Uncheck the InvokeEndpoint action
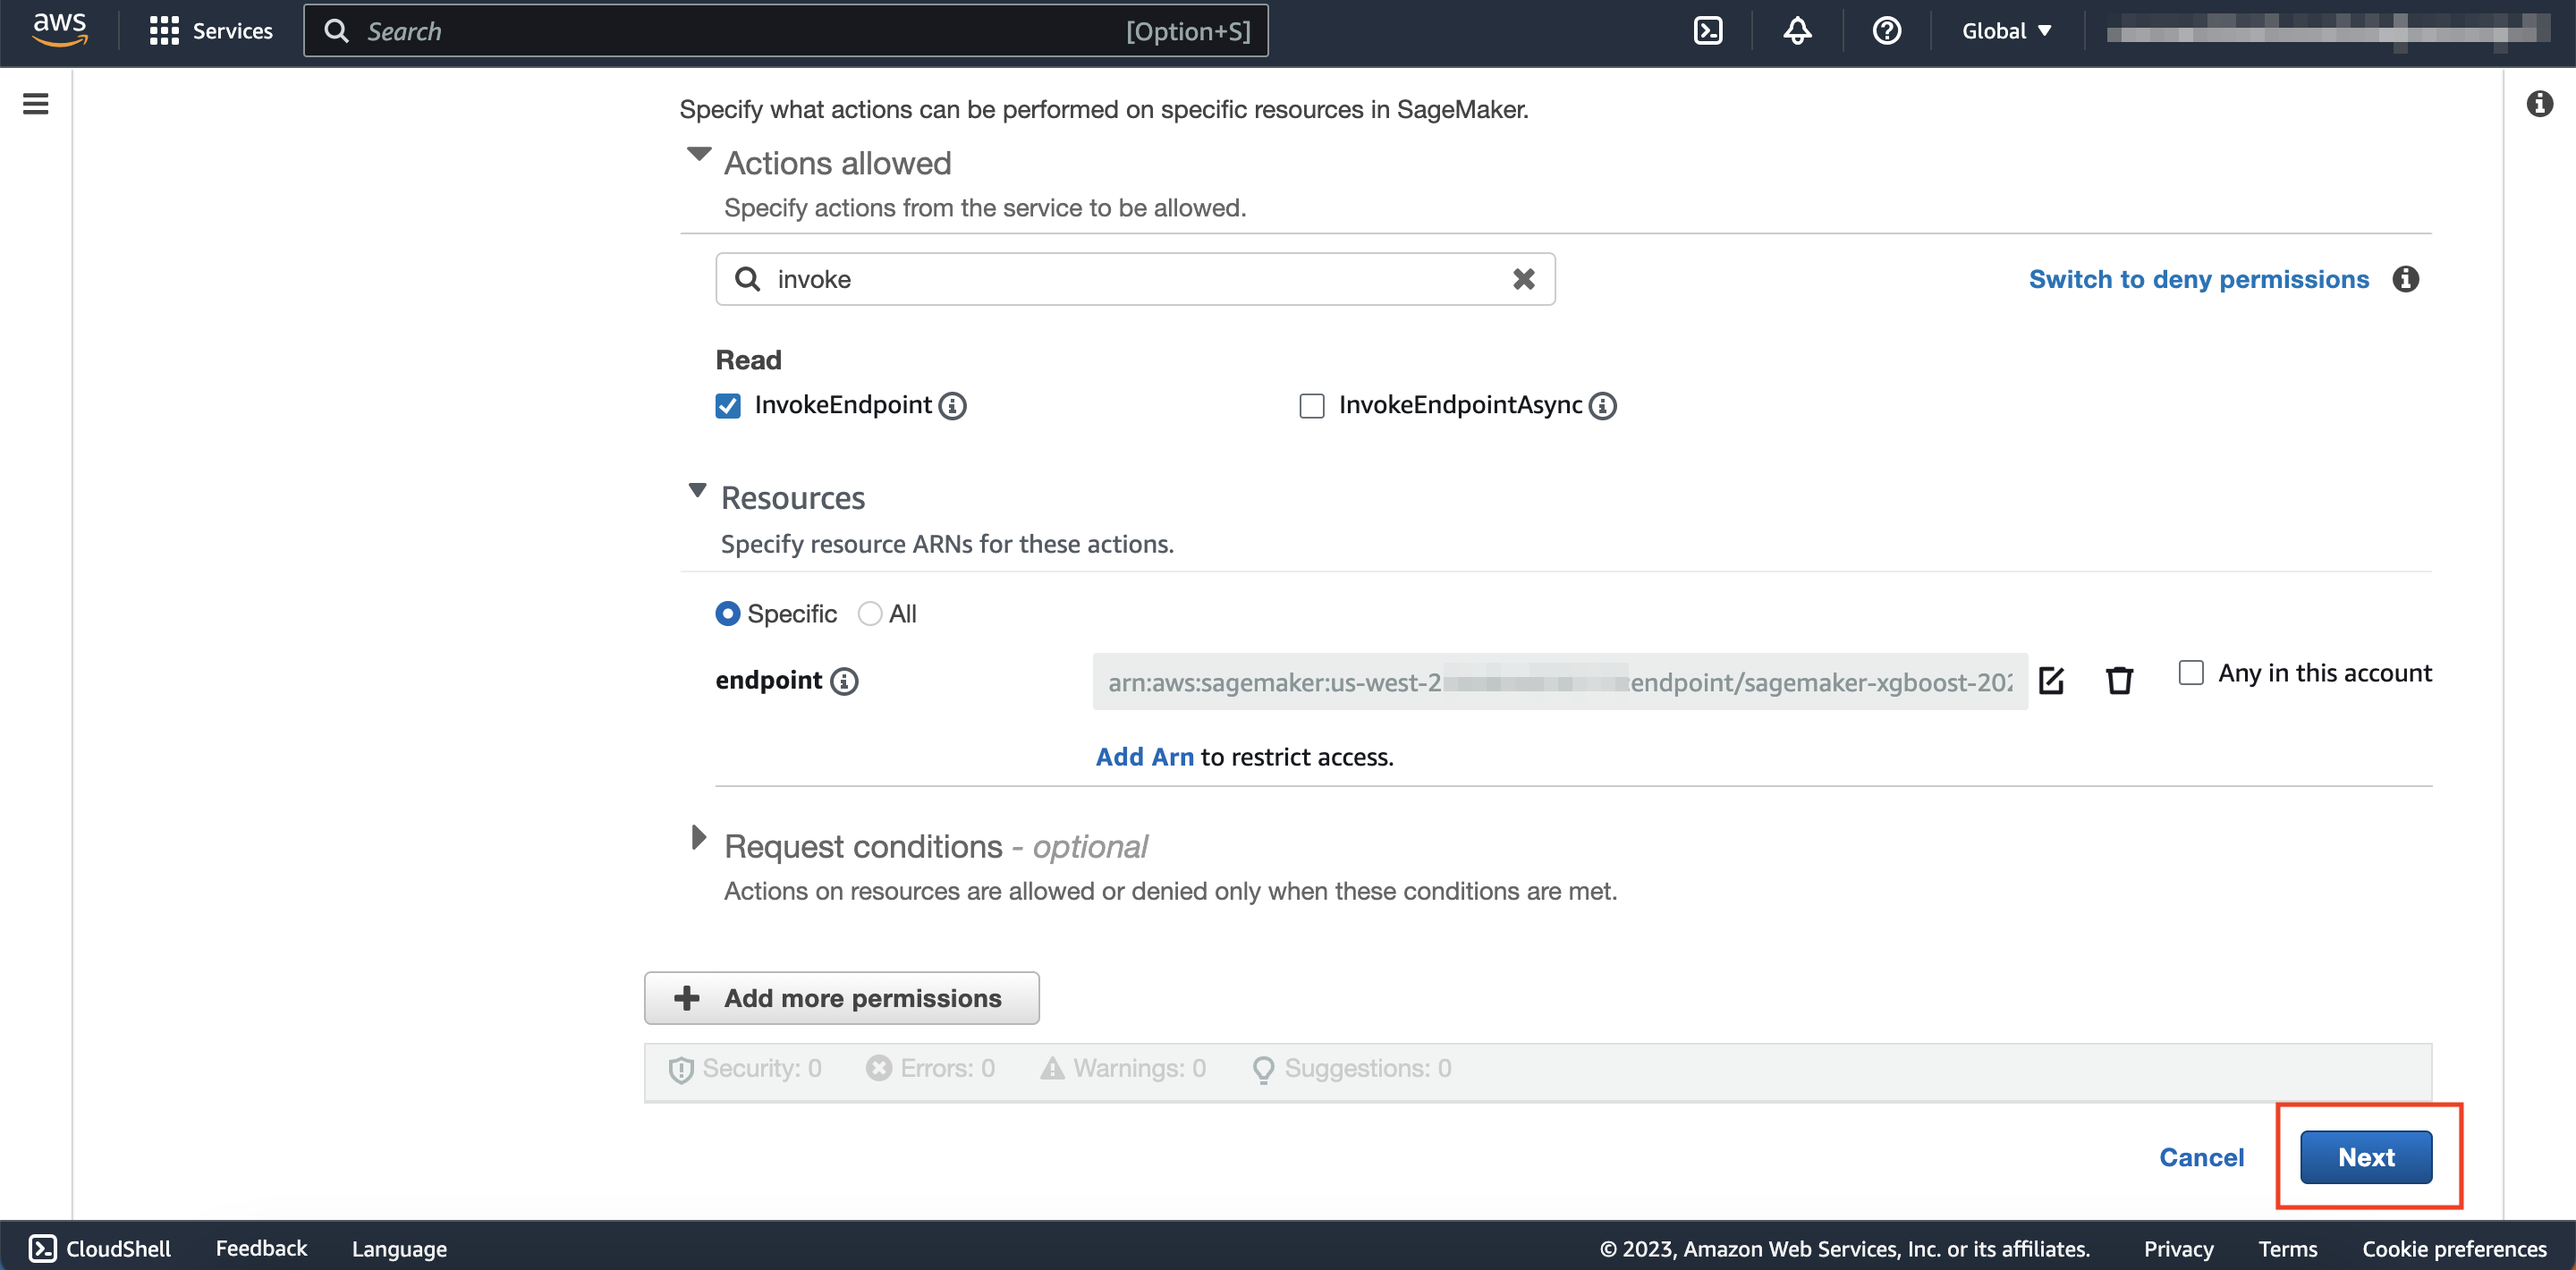This screenshot has width=2576, height=1270. tap(728, 406)
